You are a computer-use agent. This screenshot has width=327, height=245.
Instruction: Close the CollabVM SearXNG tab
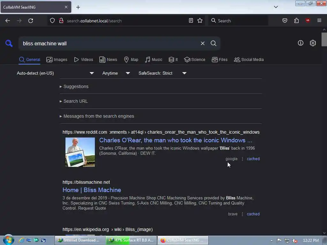(66, 7)
